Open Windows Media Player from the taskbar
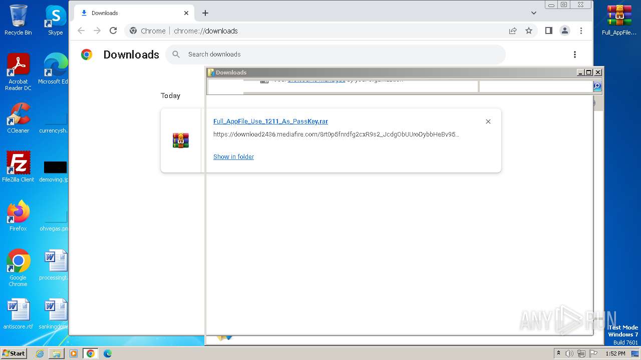Image resolution: width=641 pixels, height=360 pixels. pyautogui.click(x=74, y=353)
